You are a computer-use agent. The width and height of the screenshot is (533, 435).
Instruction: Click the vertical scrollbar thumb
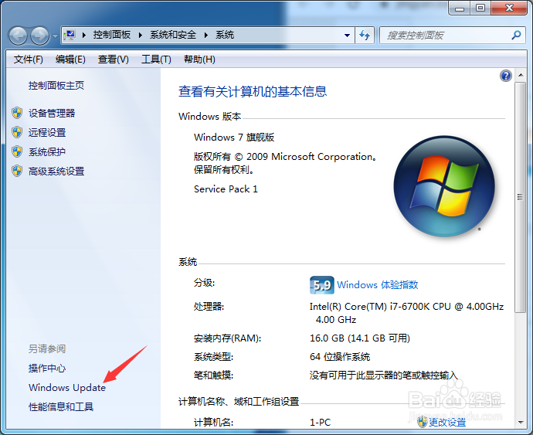[520, 197]
